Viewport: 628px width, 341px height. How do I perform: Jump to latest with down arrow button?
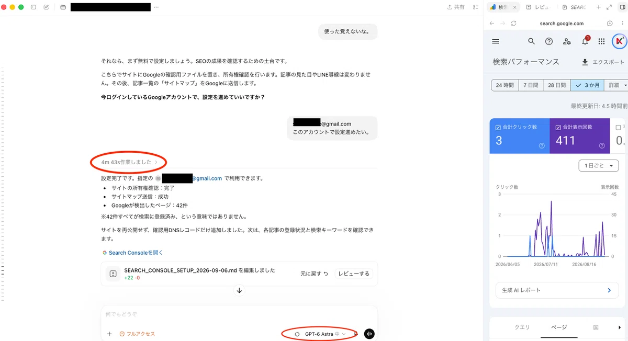(239, 290)
